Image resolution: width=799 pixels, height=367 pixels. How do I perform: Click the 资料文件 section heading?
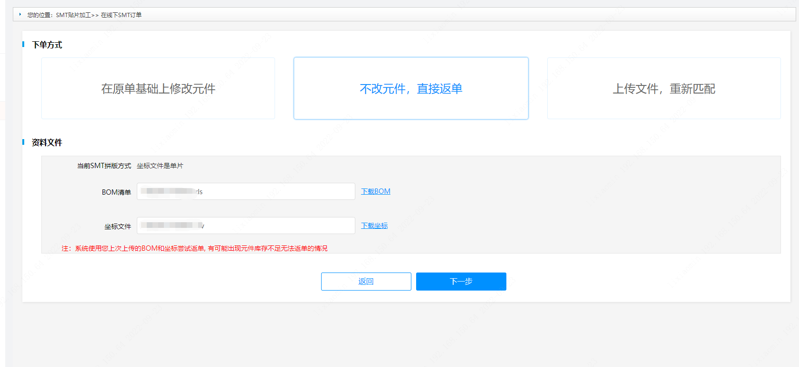[x=47, y=142]
